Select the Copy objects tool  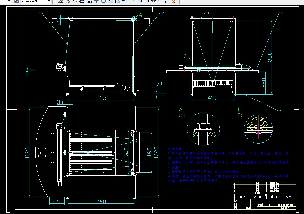click(68, 1)
